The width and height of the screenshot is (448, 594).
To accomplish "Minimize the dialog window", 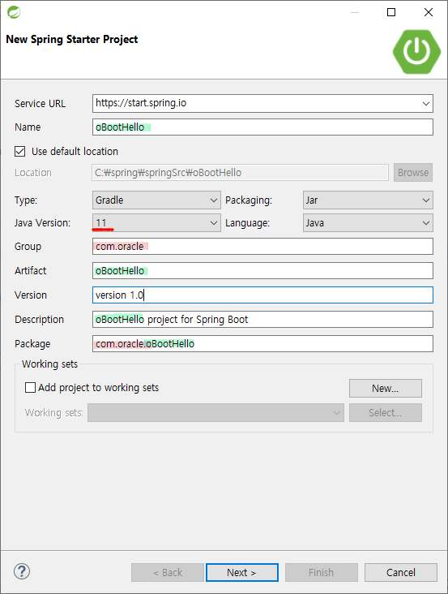I will coord(355,12).
